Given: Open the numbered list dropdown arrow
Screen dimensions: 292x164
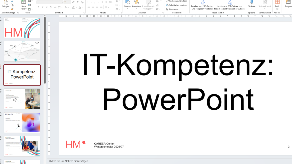Looking at the screenshot, I should click(x=98, y=2).
